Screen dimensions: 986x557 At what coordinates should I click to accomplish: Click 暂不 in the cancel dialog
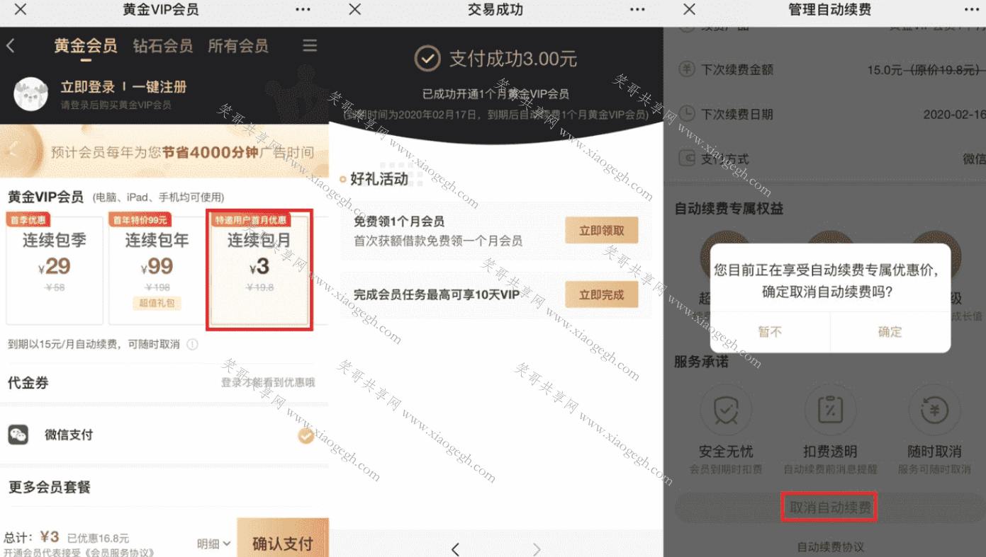click(x=770, y=332)
